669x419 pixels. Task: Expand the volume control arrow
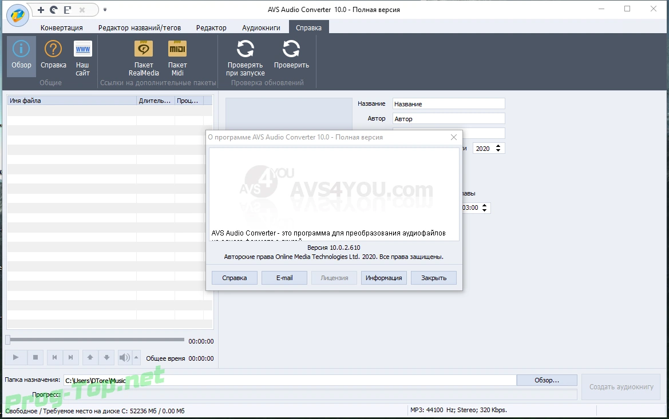(136, 357)
